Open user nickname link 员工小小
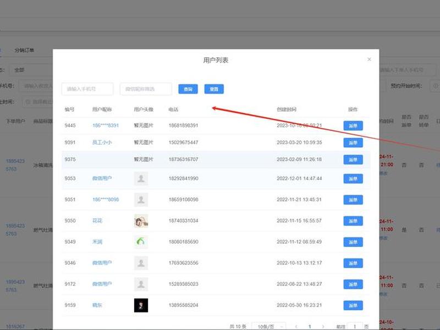Image resolution: width=440 pixels, height=330 pixels. point(102,142)
